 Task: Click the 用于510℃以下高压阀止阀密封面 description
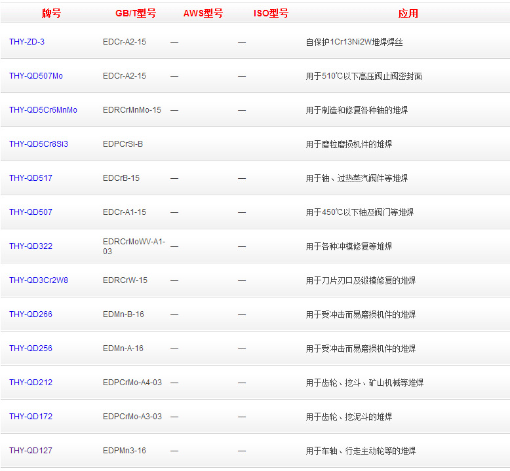click(364, 77)
